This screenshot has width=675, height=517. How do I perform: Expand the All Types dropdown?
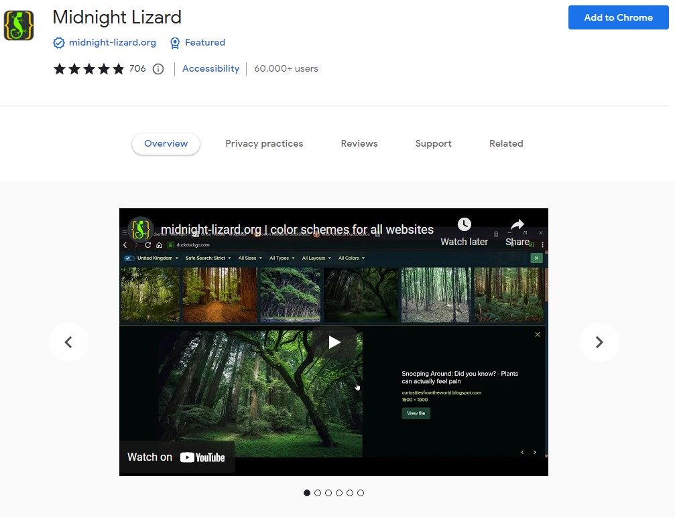pyautogui.click(x=282, y=258)
